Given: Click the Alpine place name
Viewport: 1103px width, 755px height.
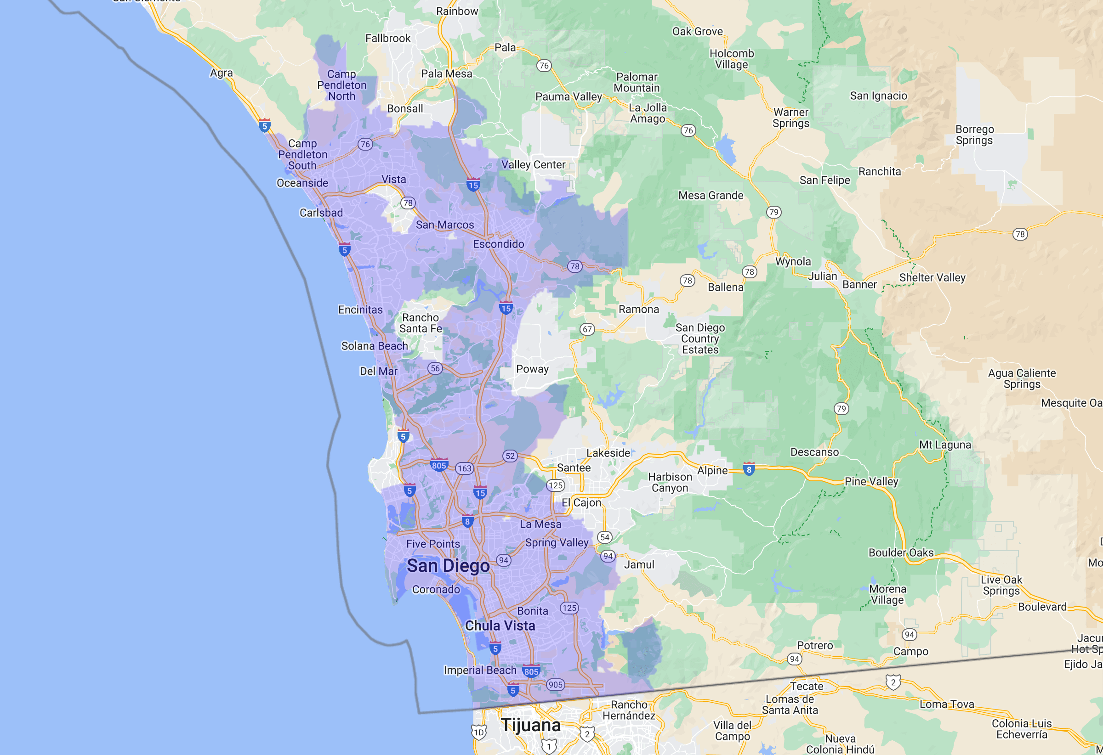Looking at the screenshot, I should tap(712, 470).
